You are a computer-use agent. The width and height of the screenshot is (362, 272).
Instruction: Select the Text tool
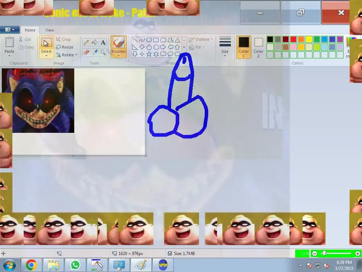coord(103,42)
